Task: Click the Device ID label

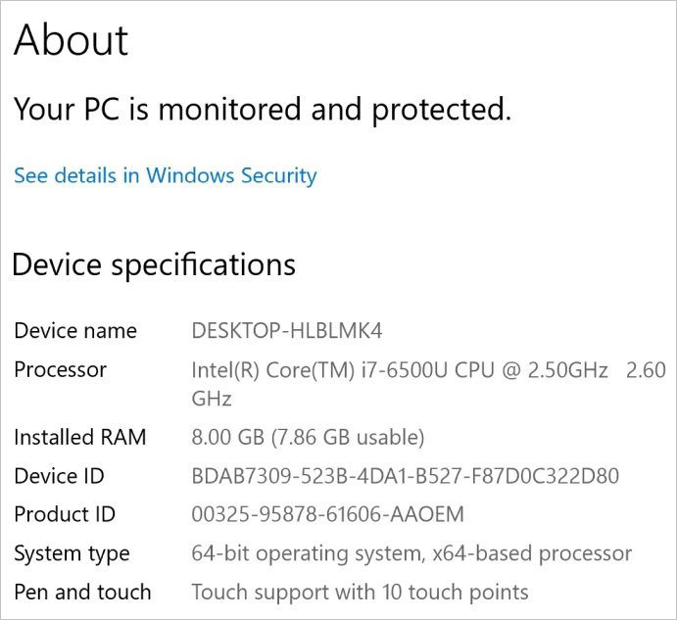Action: [x=59, y=476]
